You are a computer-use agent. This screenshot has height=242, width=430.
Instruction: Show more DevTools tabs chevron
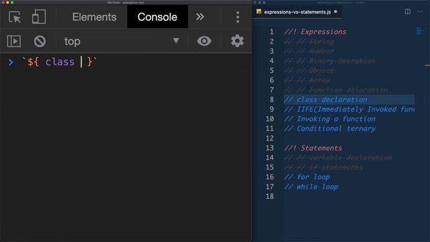click(x=200, y=17)
